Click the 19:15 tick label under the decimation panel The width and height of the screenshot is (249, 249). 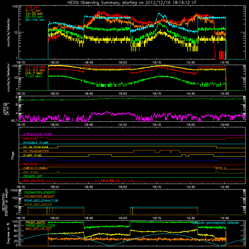(x=157, y=218)
